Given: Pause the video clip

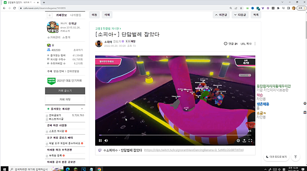Looking at the screenshot, I should click(x=100, y=140).
